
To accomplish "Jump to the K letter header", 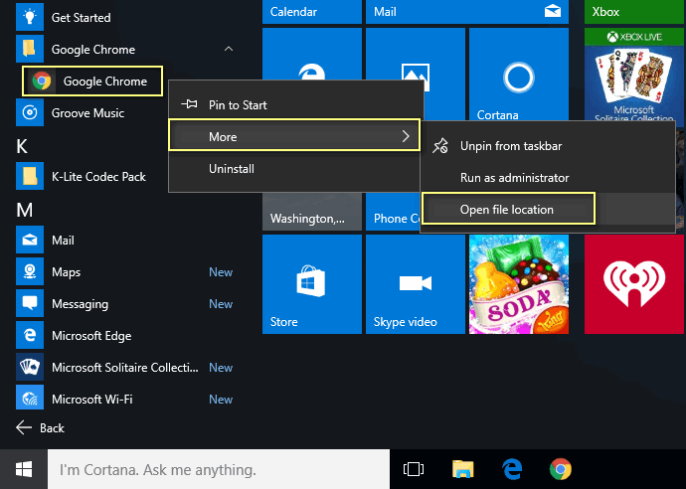I will [x=22, y=146].
